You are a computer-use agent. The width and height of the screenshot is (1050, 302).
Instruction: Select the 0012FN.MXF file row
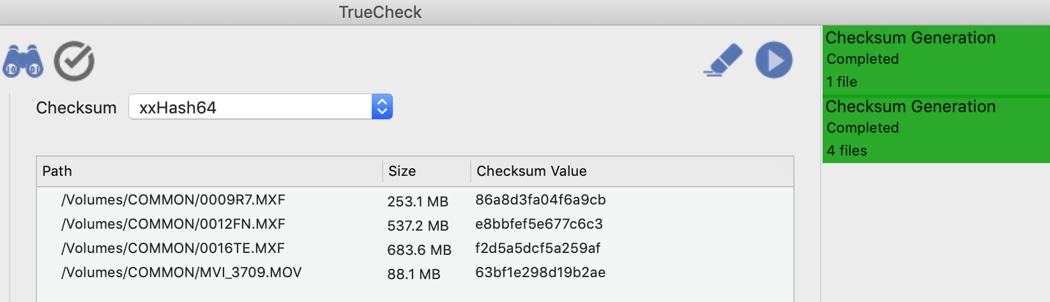pyautogui.click(x=415, y=224)
